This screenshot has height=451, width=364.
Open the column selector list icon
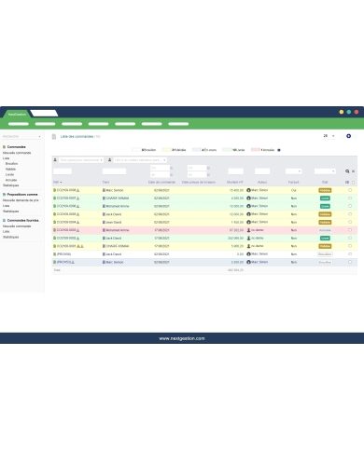tap(347, 183)
